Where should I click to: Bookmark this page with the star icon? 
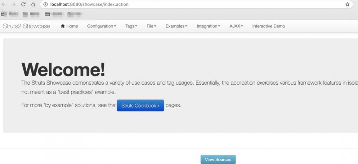click(x=347, y=4)
